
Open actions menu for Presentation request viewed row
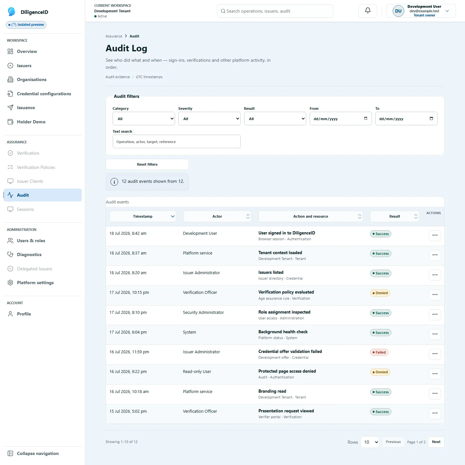pos(435,413)
